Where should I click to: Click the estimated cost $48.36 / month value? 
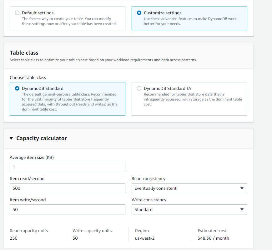click(x=213, y=238)
